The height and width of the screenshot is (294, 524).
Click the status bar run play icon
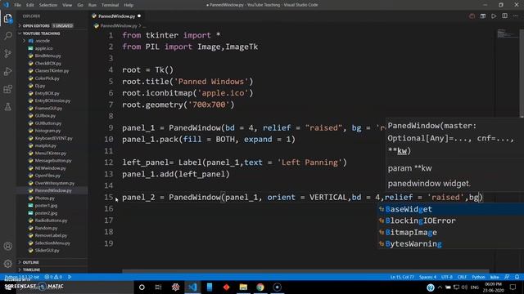tap(70, 277)
